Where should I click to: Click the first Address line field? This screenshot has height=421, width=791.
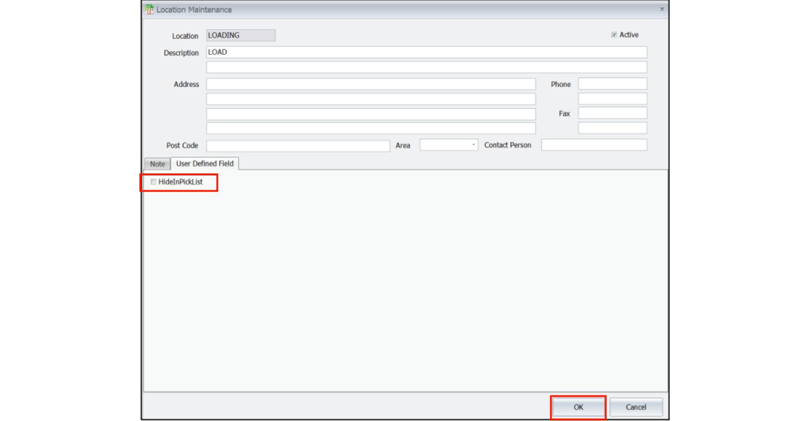pos(371,84)
